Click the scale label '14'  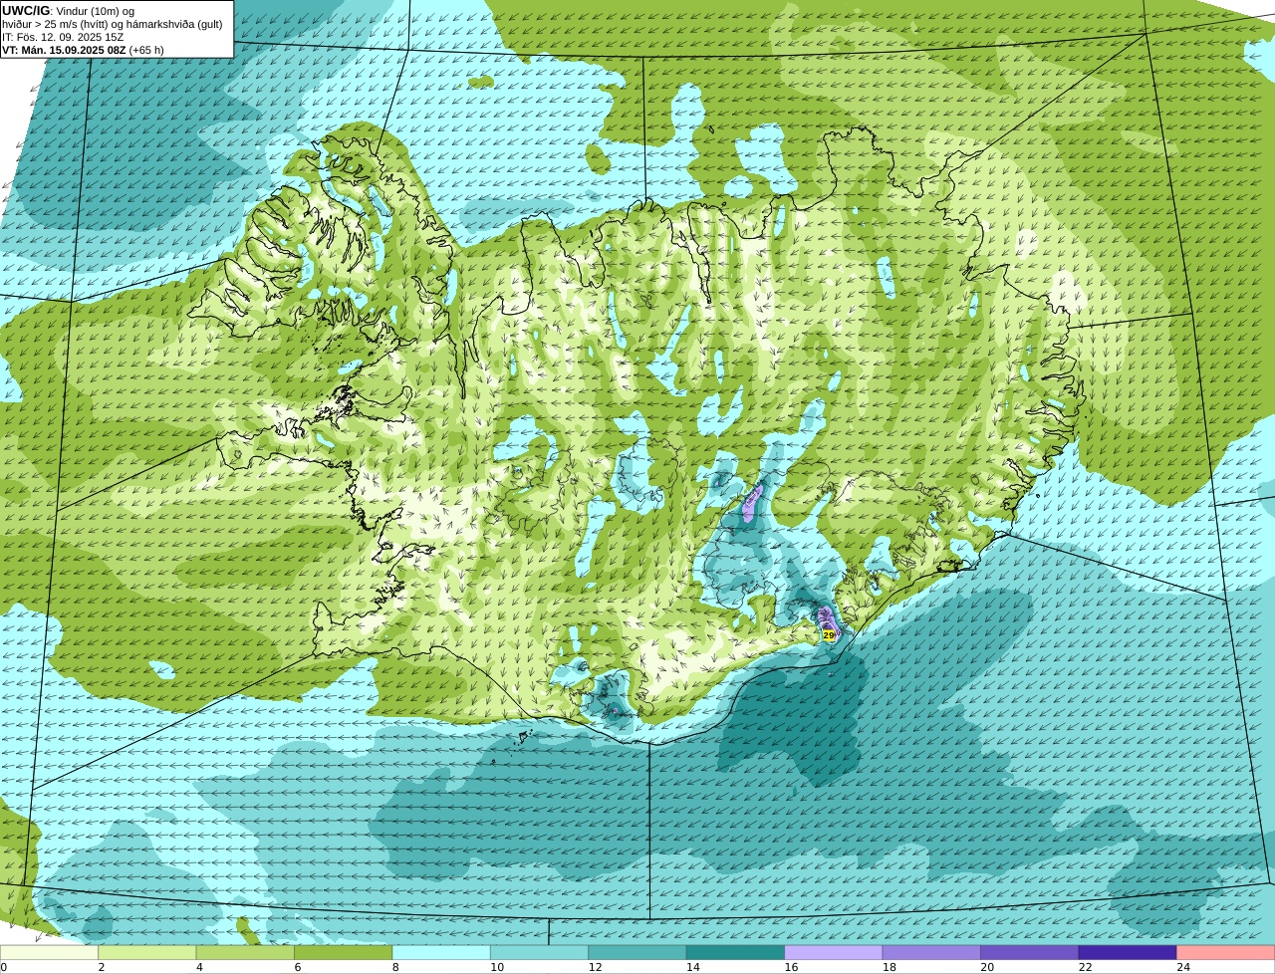click(692, 966)
